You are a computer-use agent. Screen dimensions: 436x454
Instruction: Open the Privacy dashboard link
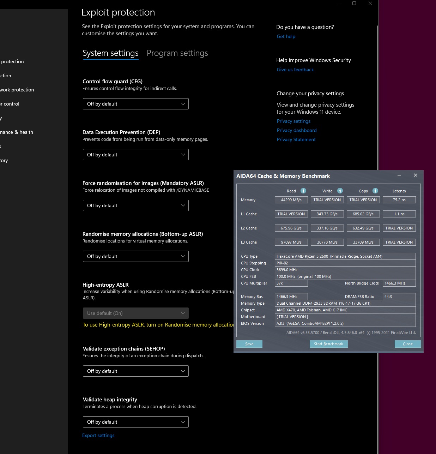[297, 130]
